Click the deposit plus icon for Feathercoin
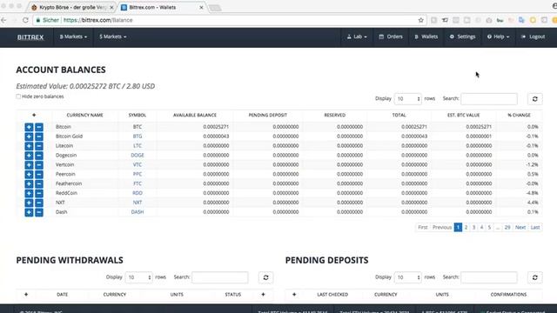 click(x=29, y=183)
